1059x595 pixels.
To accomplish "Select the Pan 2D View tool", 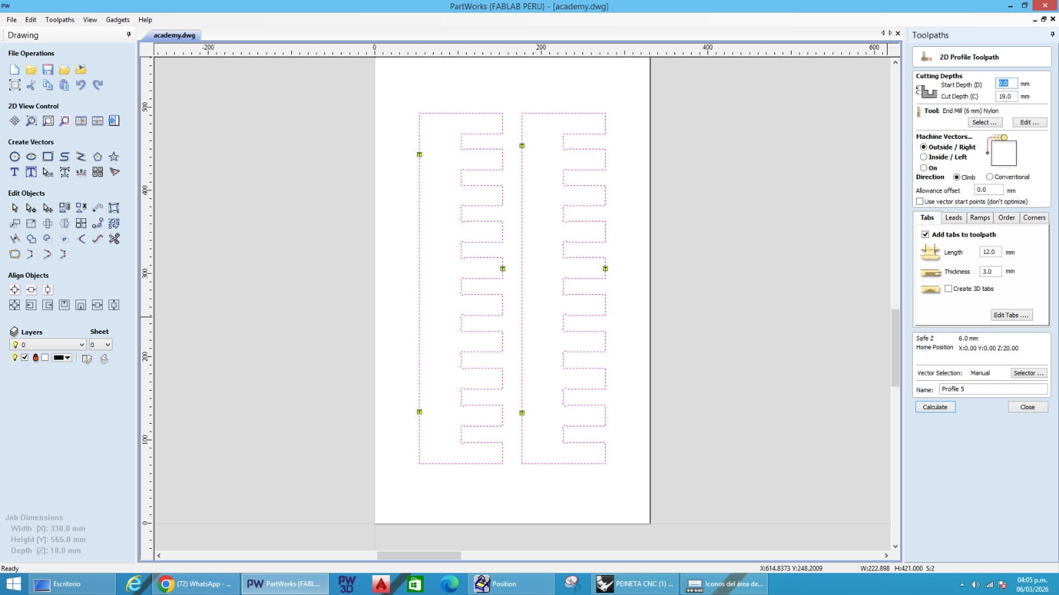I will tap(14, 121).
